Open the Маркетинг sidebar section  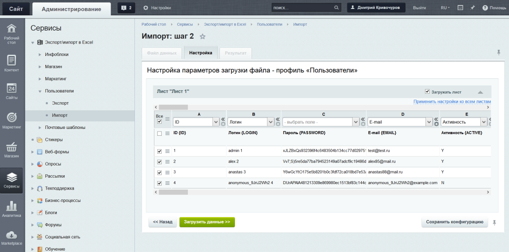click(12, 122)
